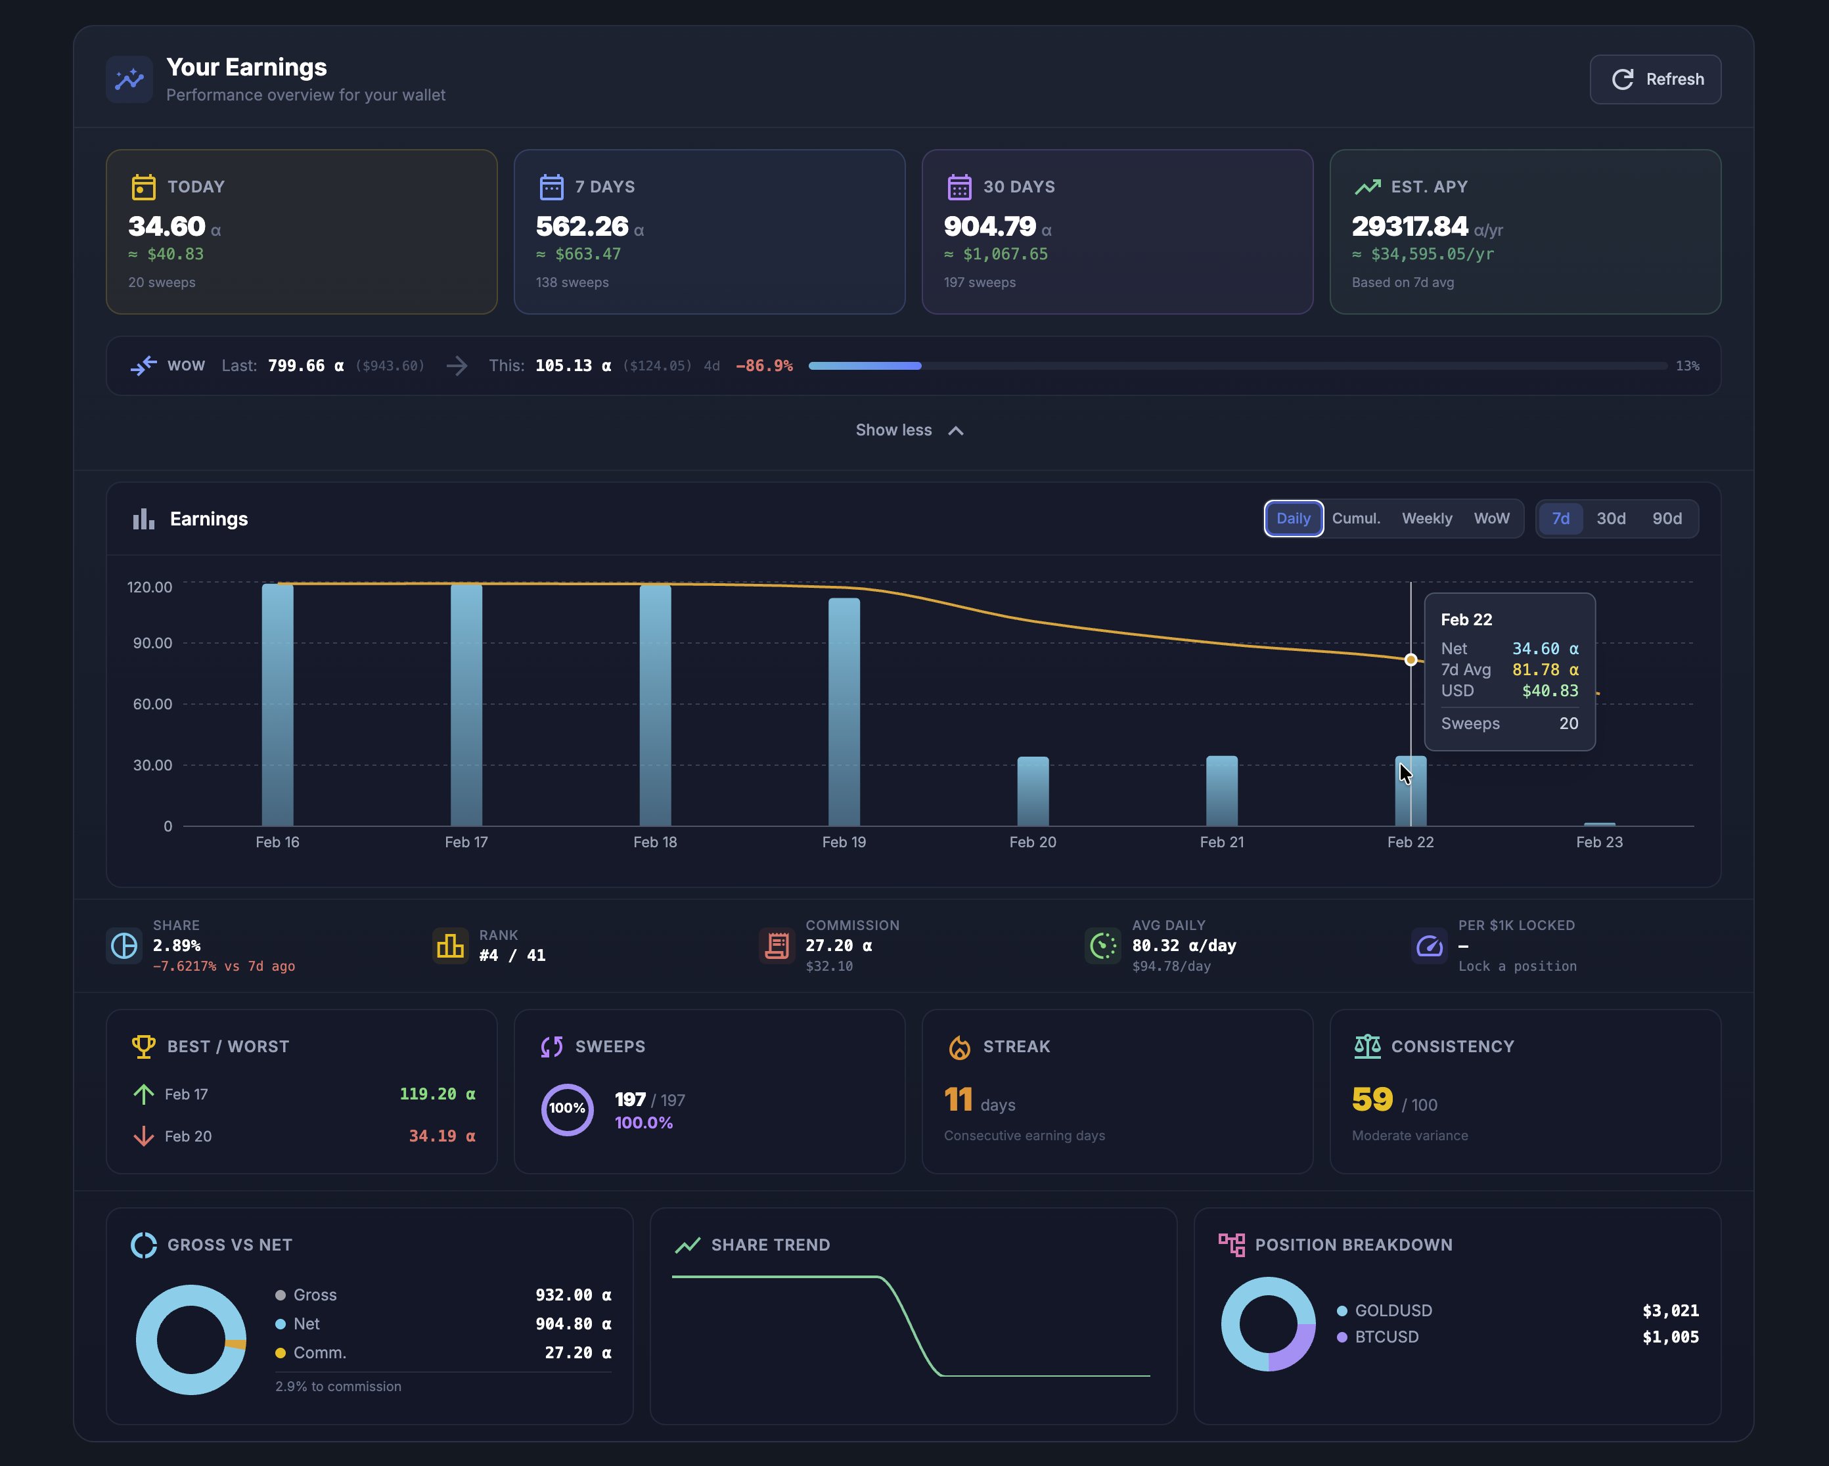Screen dimensions: 1829x1466
Task: Click the Rank podium icon
Action: tap(451, 946)
